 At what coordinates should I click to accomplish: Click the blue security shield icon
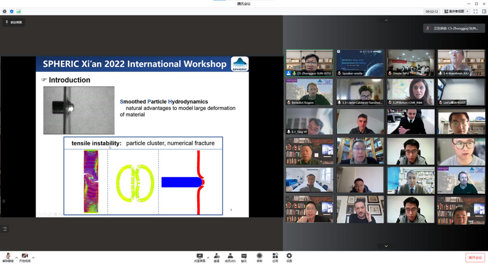point(12,12)
